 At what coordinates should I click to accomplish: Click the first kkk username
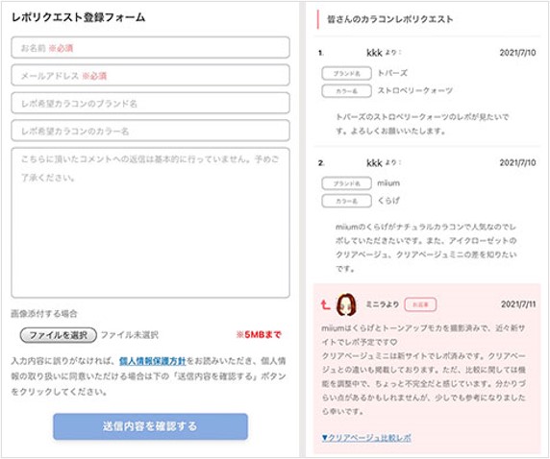[374, 53]
